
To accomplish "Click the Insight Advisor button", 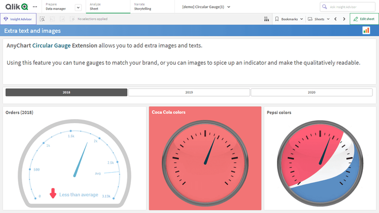I will tap(18, 19).
